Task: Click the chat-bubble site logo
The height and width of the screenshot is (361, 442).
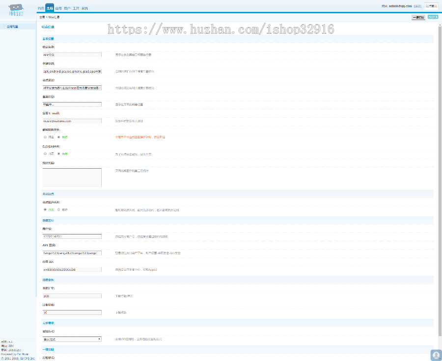Action: [x=16, y=10]
